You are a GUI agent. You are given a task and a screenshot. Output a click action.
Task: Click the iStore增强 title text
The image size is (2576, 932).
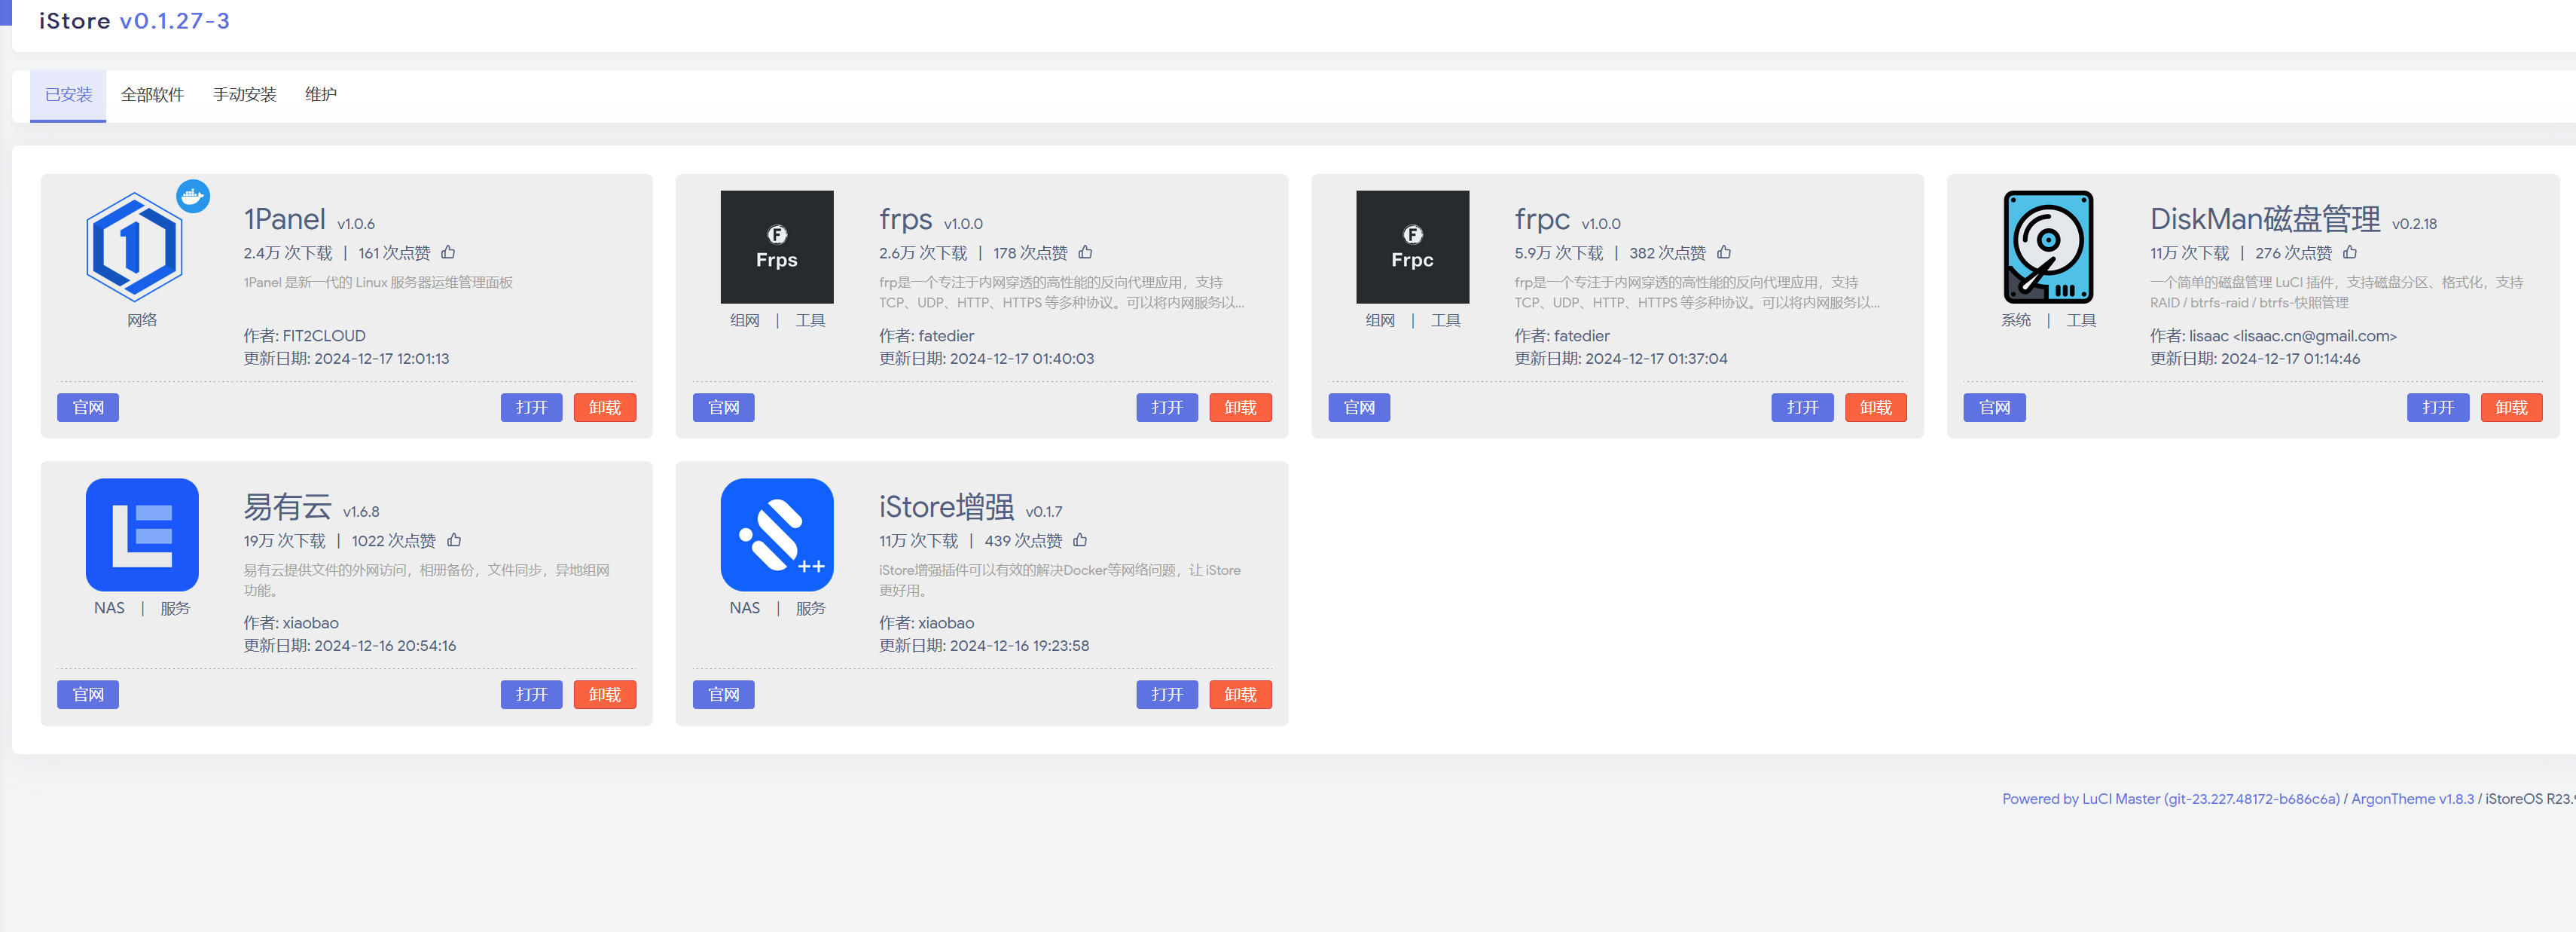946,507
